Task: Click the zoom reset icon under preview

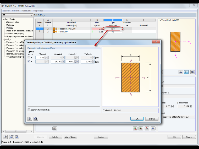Action: click(x=192, y=72)
